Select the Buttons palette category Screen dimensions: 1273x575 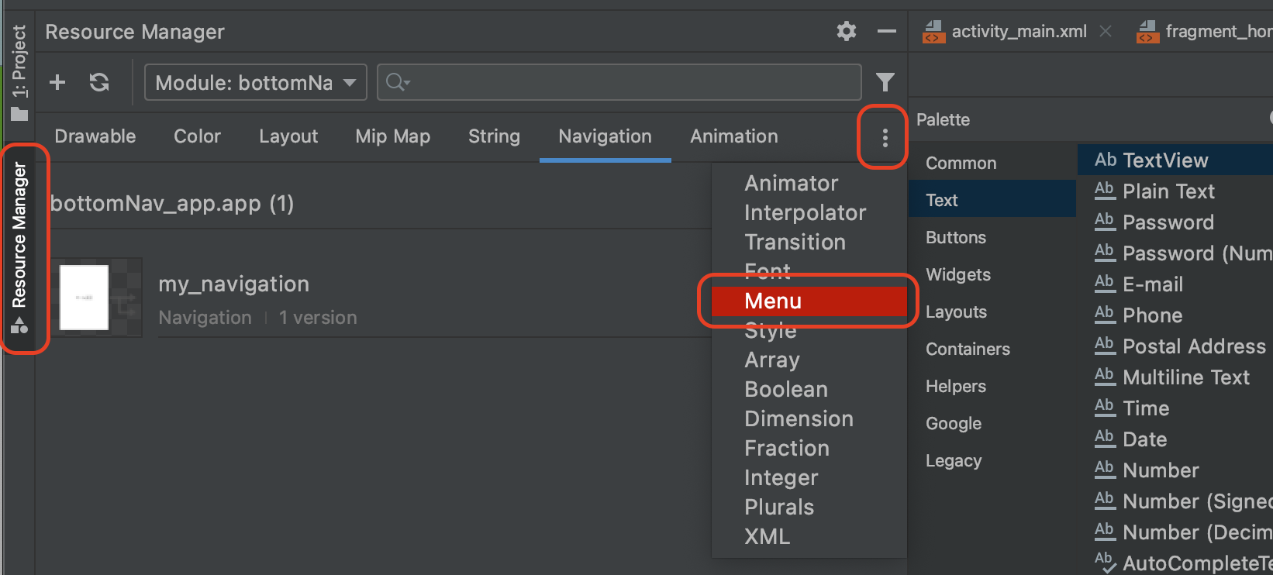tap(956, 238)
